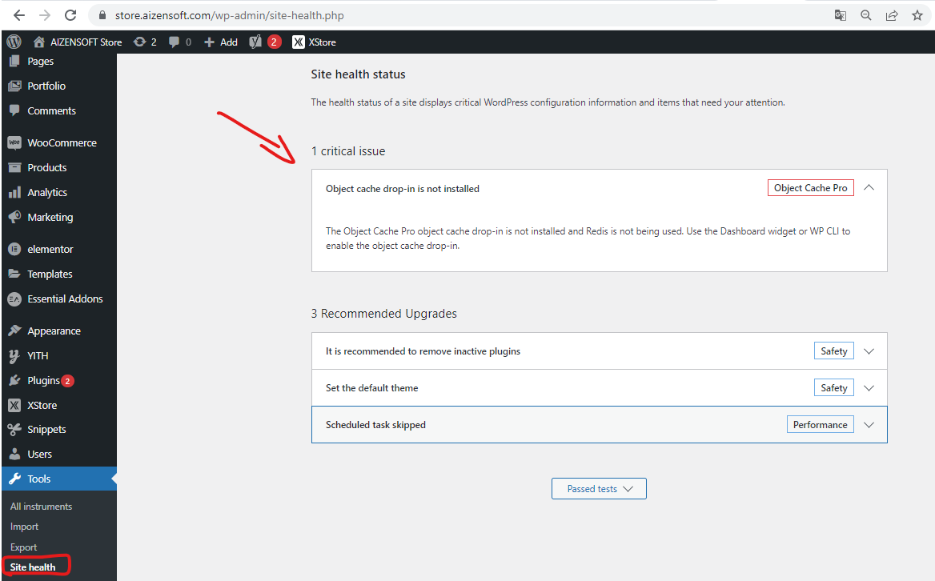
Task: Click the YITH sidebar icon
Action: point(15,356)
